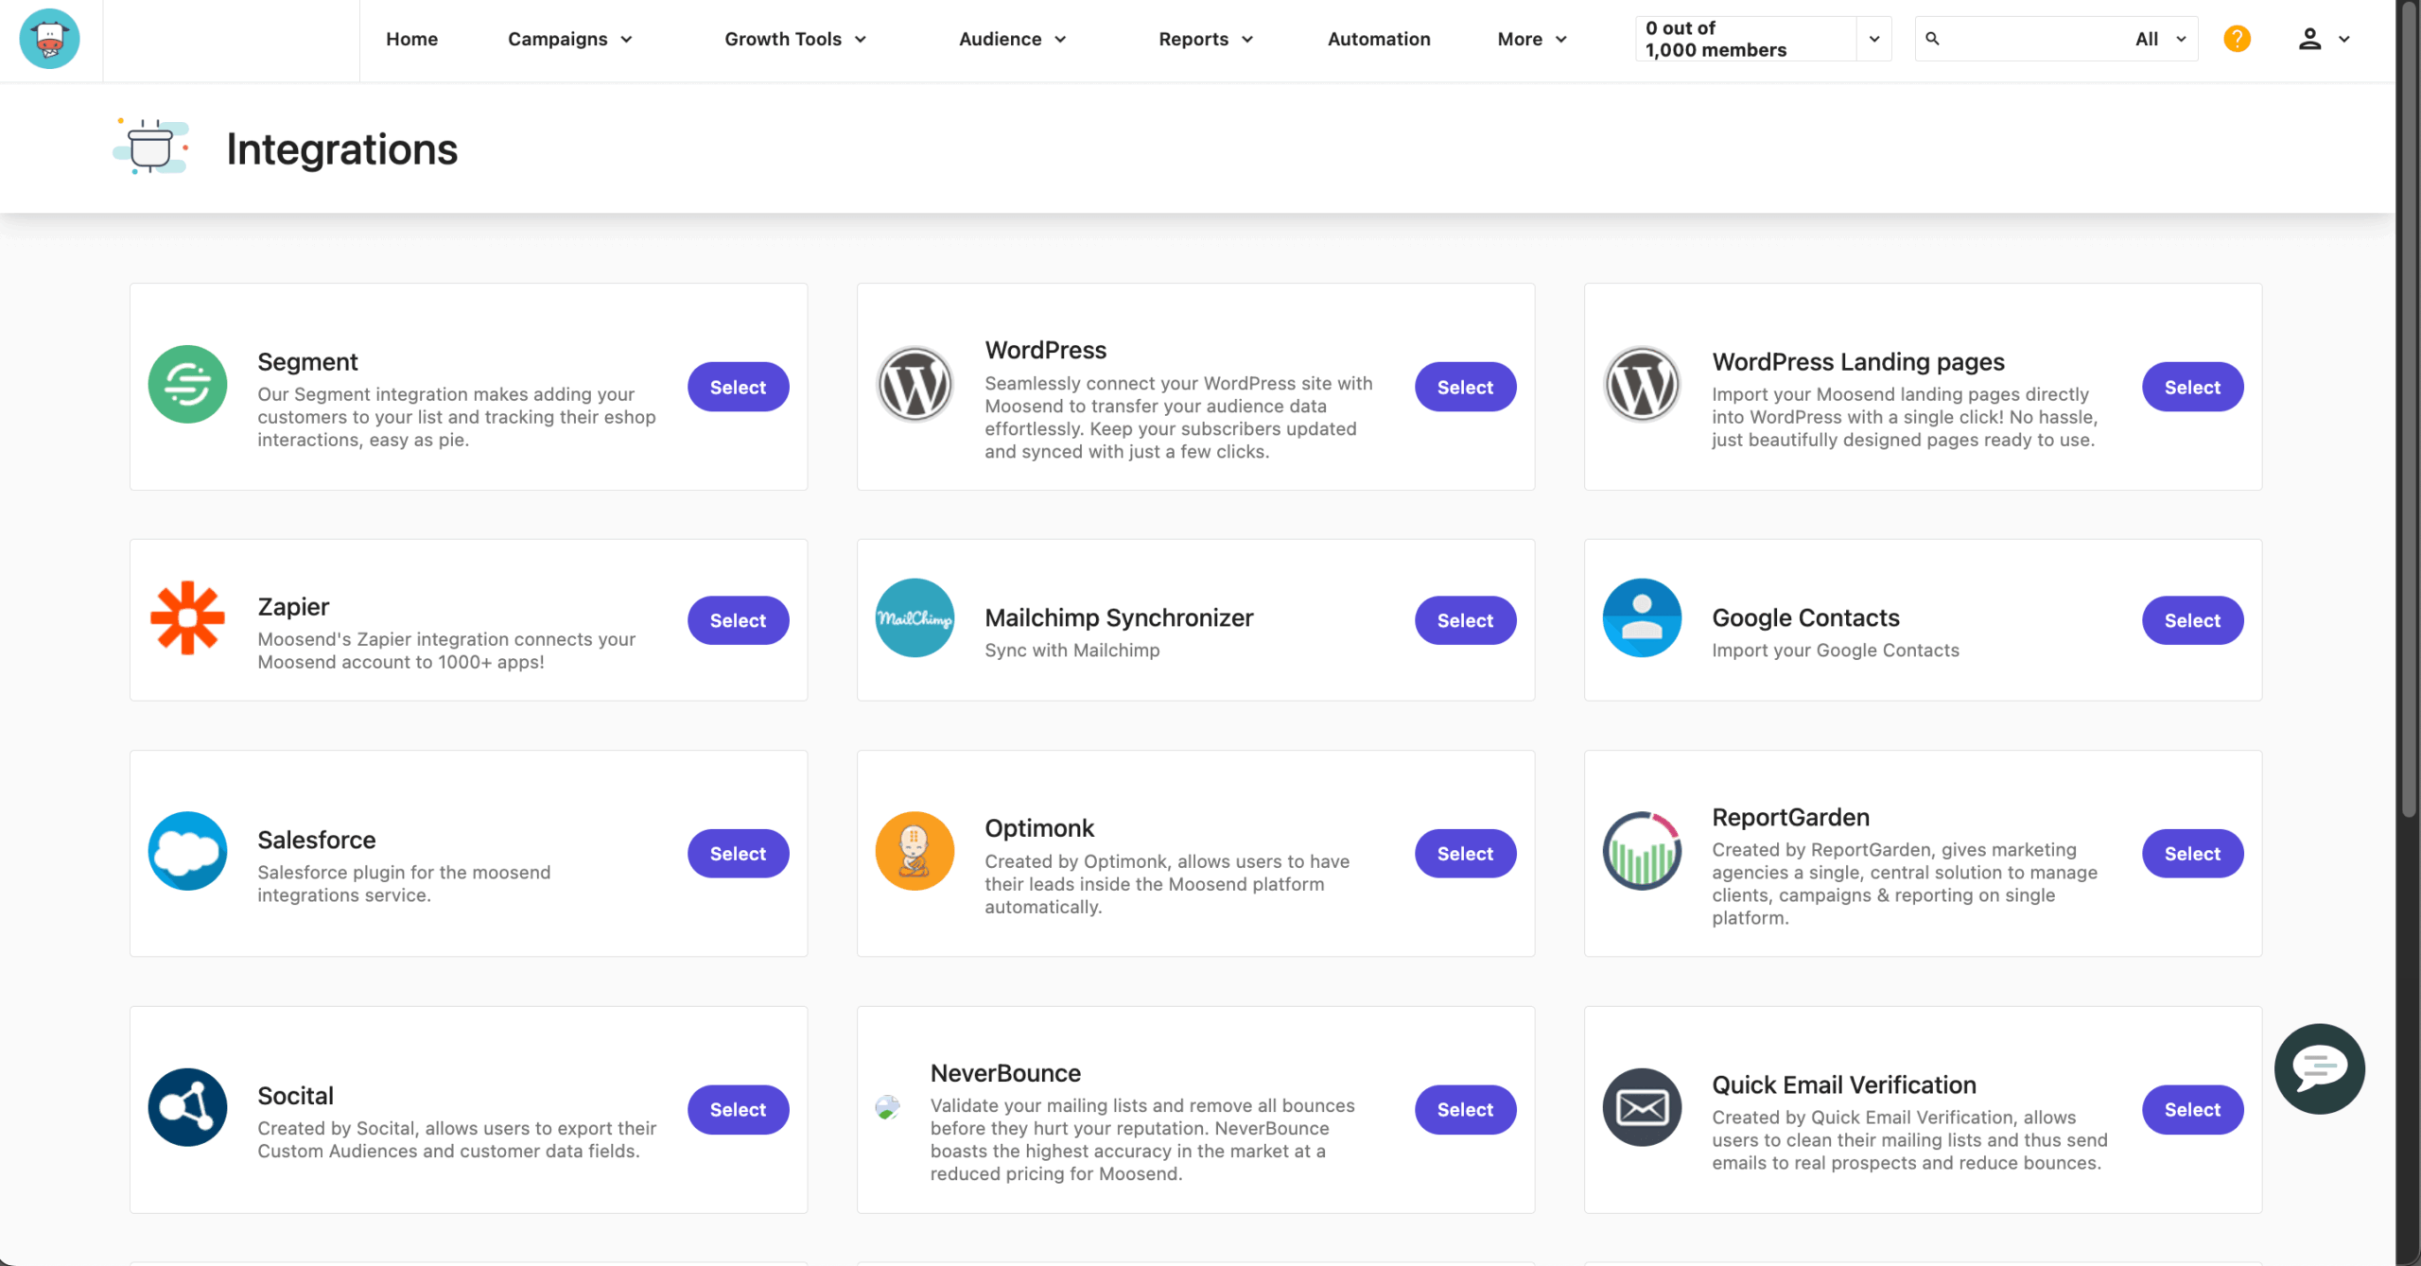Image resolution: width=2421 pixels, height=1266 pixels.
Task: Expand the account menu chevron
Action: click(2343, 39)
